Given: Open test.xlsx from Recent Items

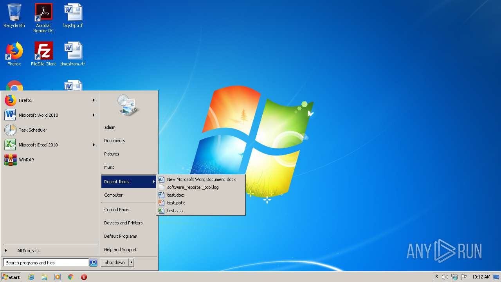Looking at the screenshot, I should coord(201,211).
